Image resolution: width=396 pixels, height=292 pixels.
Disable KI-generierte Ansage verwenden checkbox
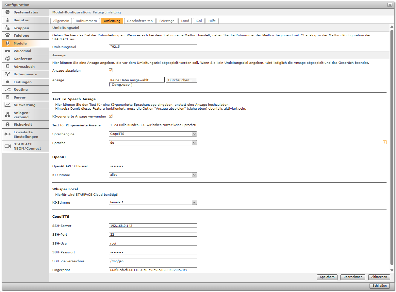[x=110, y=116]
